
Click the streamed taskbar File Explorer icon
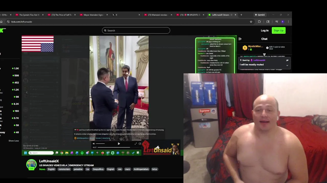pos(67,153)
